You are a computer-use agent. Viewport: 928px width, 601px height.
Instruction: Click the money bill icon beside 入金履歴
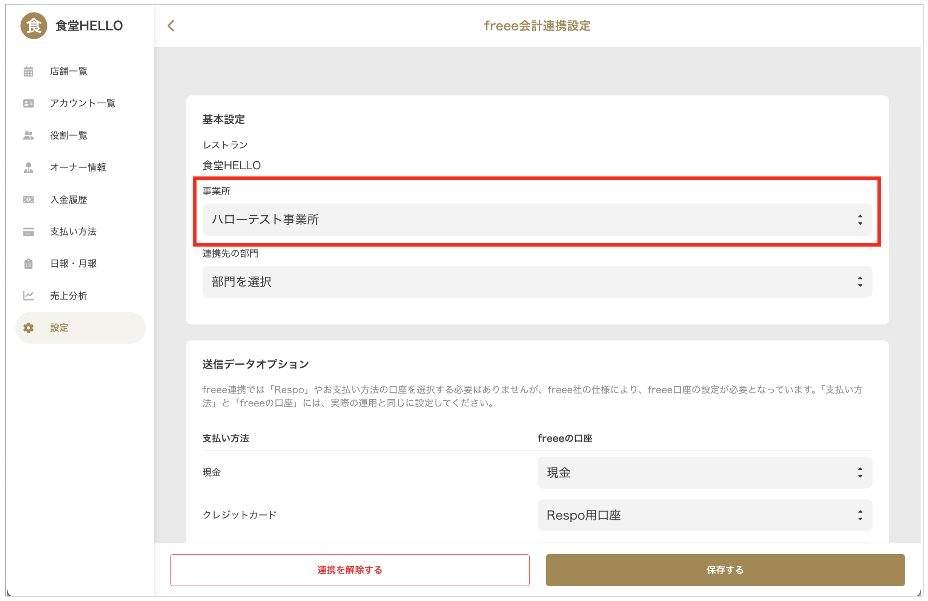tap(28, 199)
